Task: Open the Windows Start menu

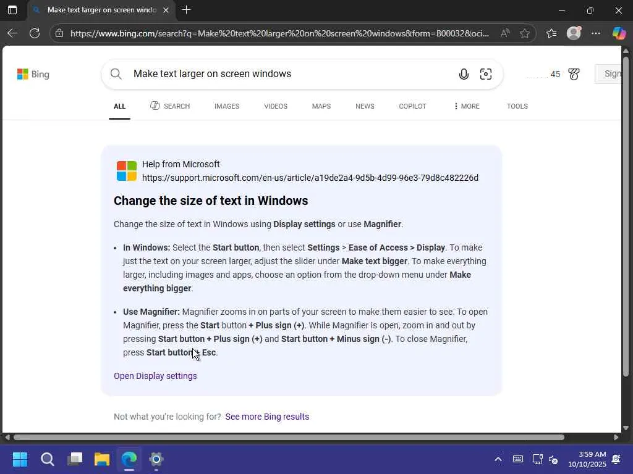Action: (20, 459)
